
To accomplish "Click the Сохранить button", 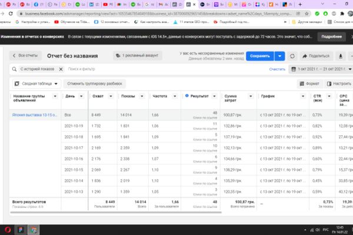I will coord(260,56).
